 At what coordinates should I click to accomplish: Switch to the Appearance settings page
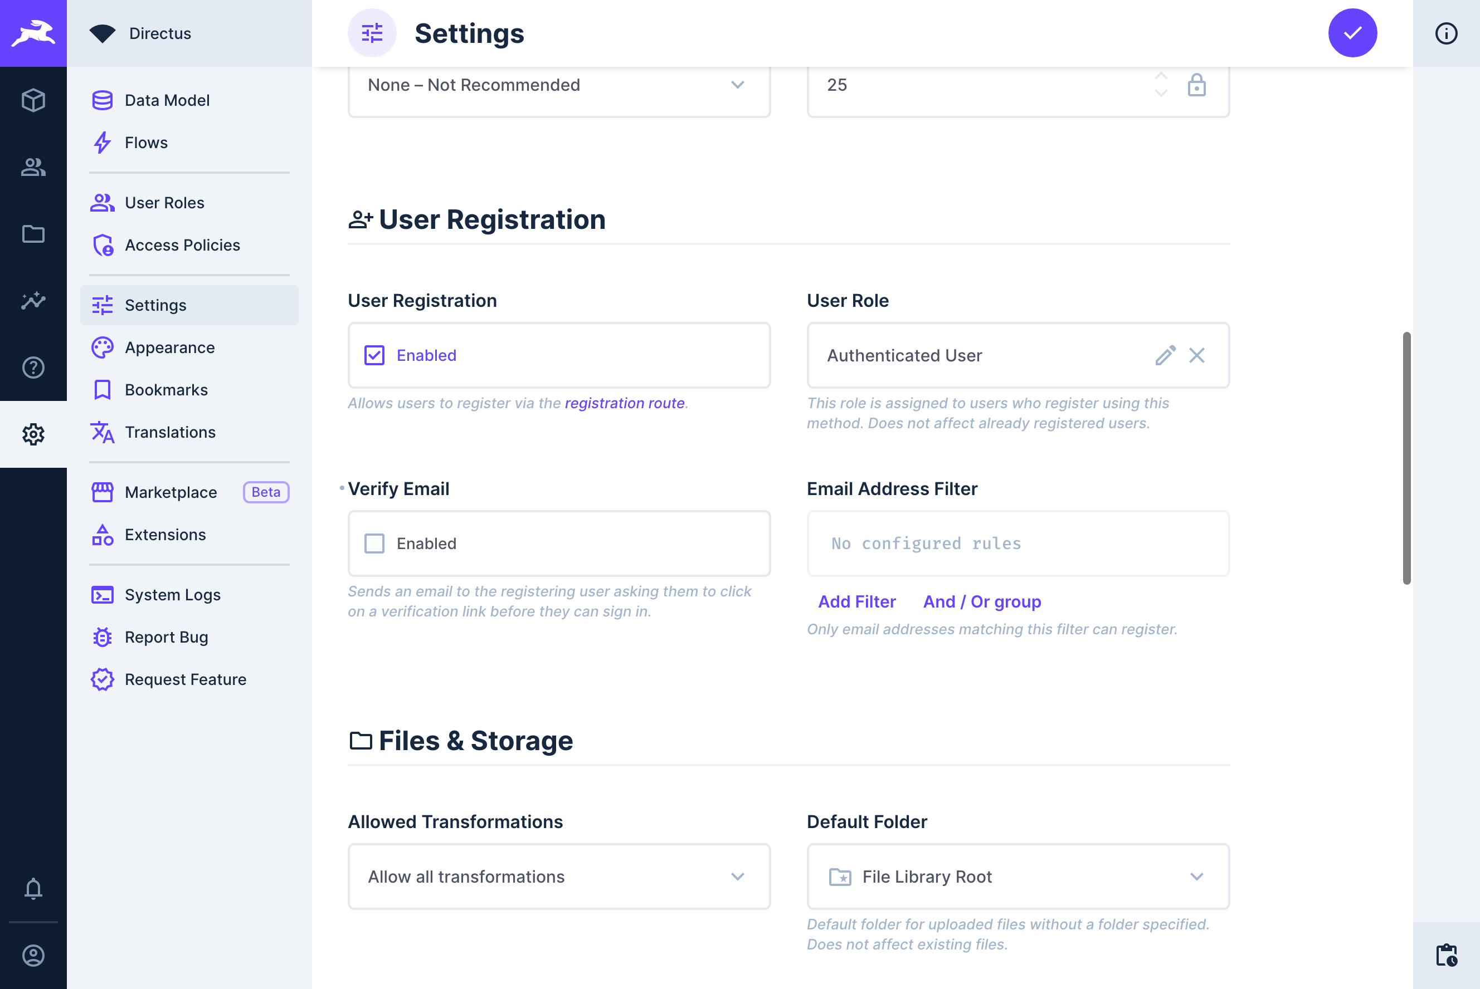[169, 347]
